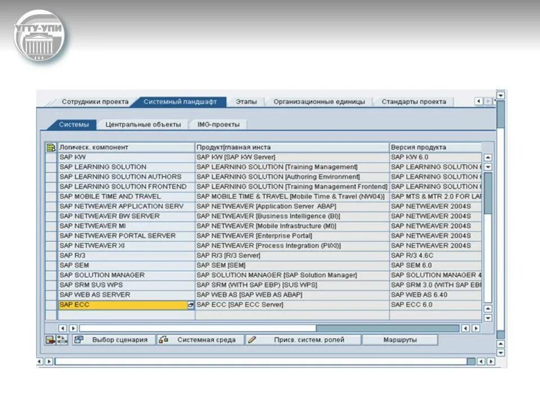The image size is (540, 405).
Task: Click SAP SEM 6.0 version cell
Action: pyautogui.click(x=435, y=266)
